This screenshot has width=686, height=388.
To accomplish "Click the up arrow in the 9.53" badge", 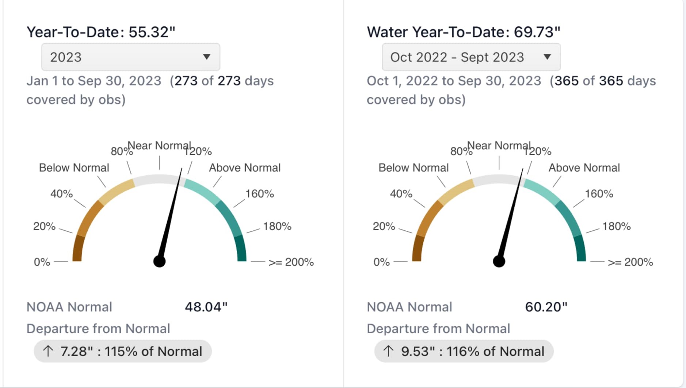I will [x=388, y=351].
